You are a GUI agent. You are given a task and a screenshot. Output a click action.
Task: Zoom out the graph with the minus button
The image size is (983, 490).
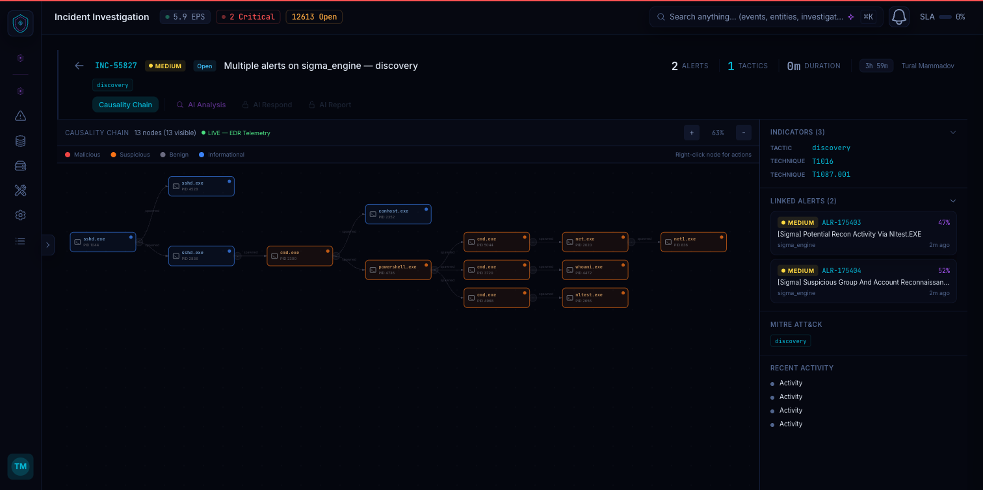click(x=744, y=133)
